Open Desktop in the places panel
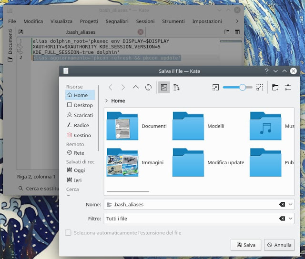This screenshot has height=259, width=305. point(80,105)
